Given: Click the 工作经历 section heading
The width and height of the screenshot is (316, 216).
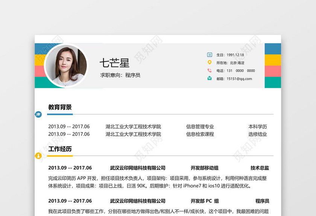Looking at the screenshot, I should [60, 149].
